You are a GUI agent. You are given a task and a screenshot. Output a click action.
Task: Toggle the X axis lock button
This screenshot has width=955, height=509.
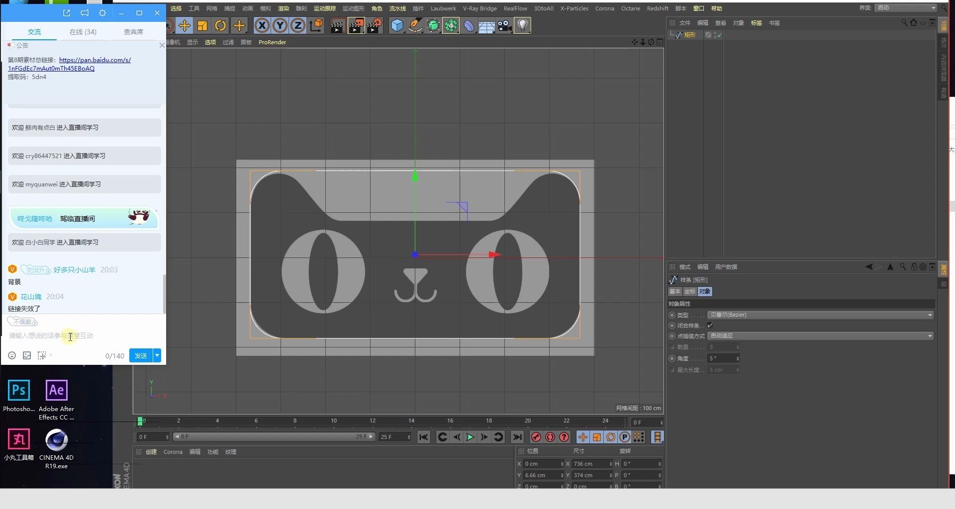point(262,25)
